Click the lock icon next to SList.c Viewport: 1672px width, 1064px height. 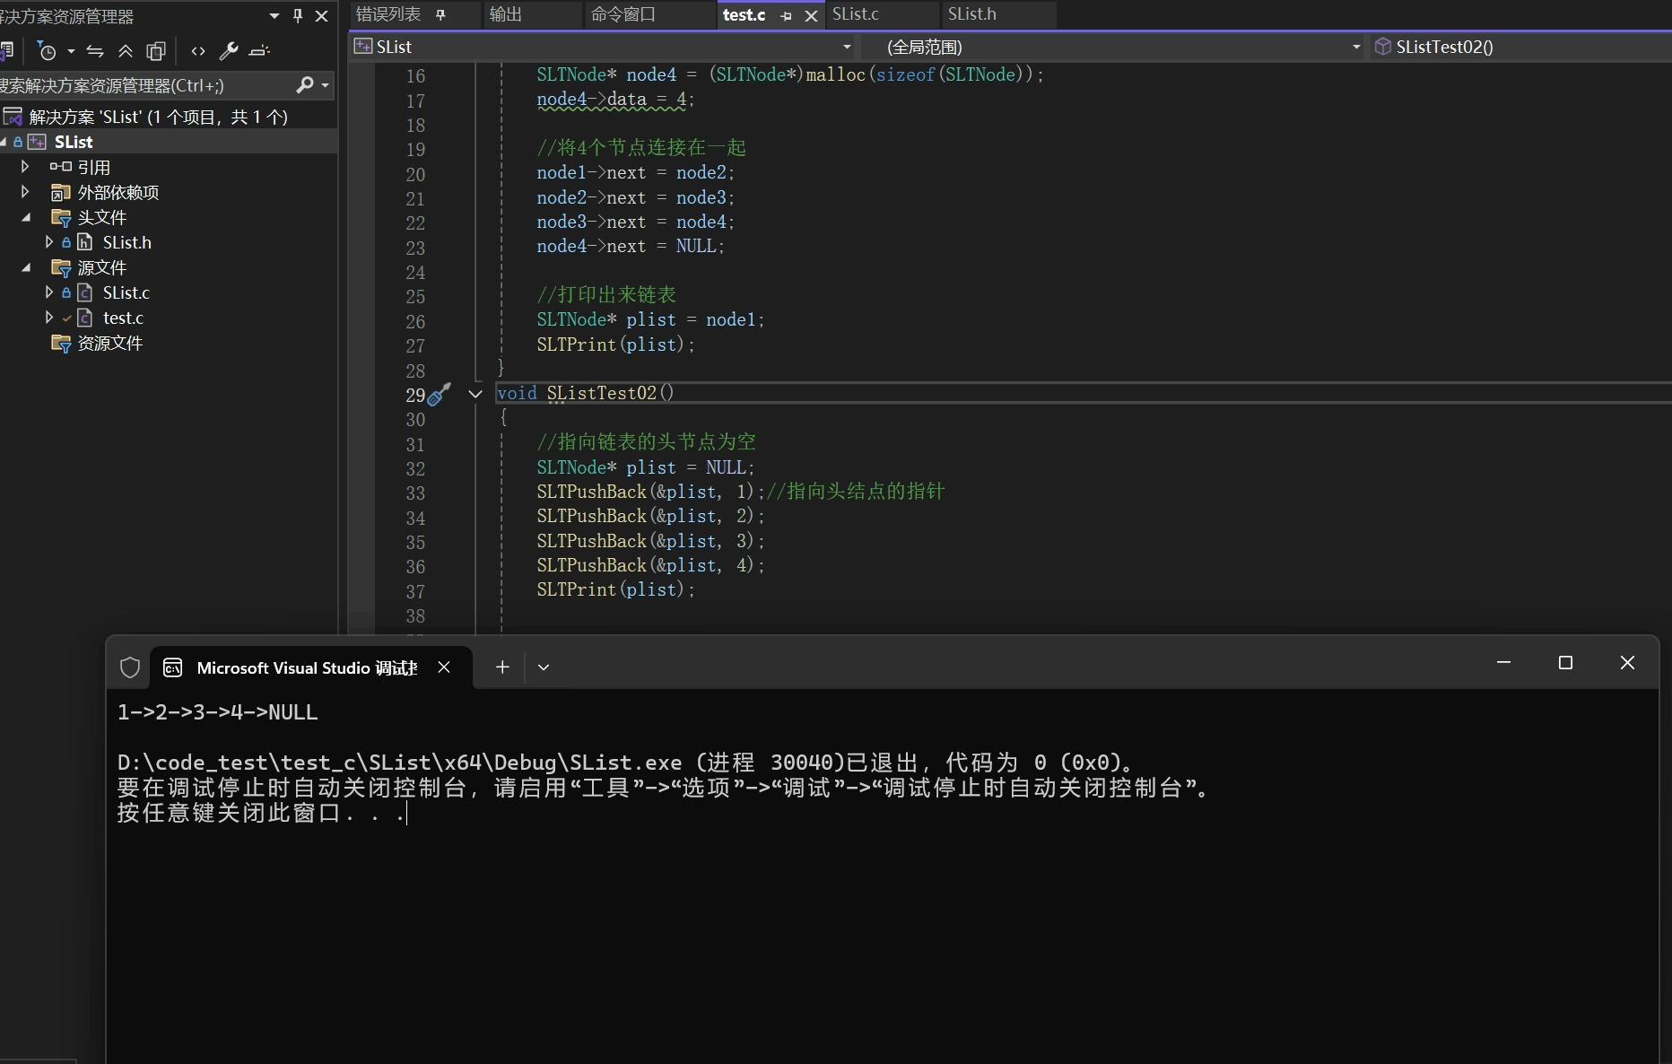point(66,292)
